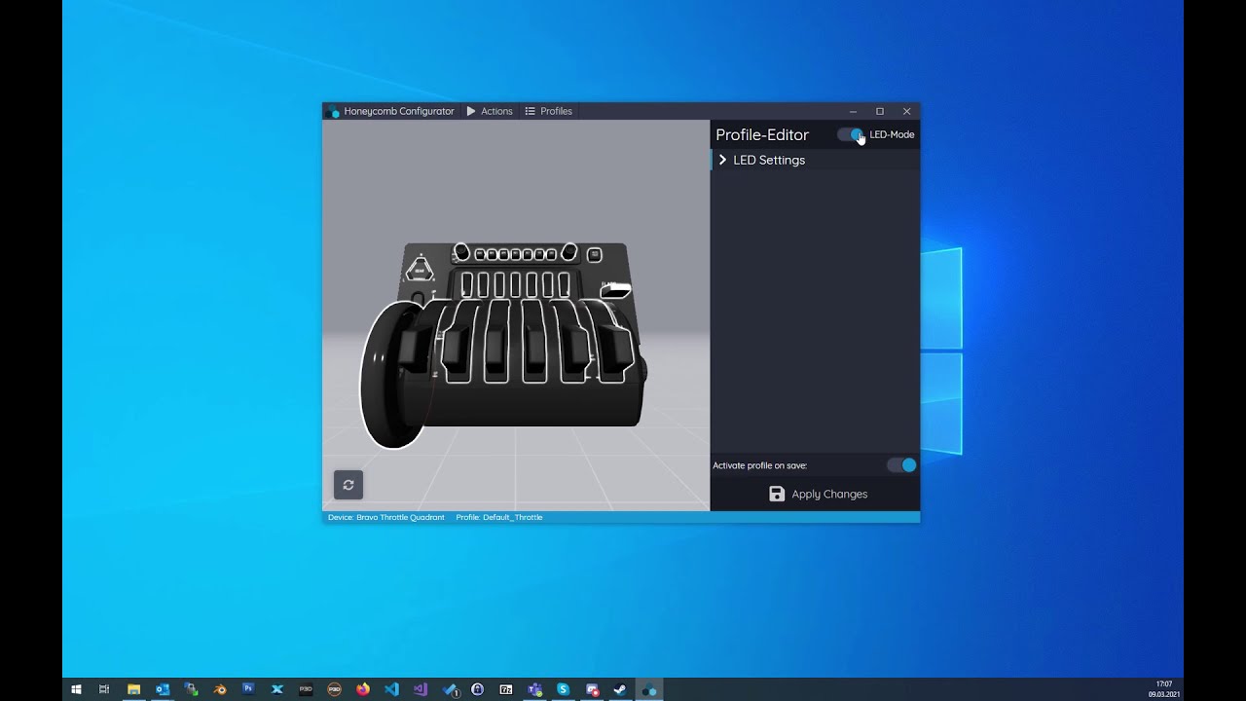This screenshot has width=1246, height=701.
Task: Open the checkmark icon with badge 1
Action: [x=450, y=689]
